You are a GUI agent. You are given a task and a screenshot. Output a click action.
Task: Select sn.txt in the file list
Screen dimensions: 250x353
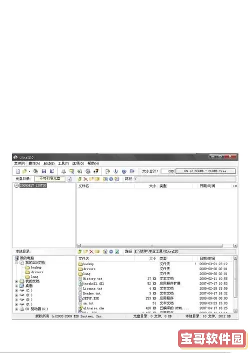pos(88,304)
